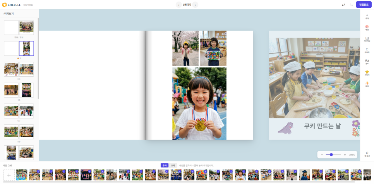374x184 pixels.
Task: Click the pool play photo in photo tray
Action: (22, 175)
